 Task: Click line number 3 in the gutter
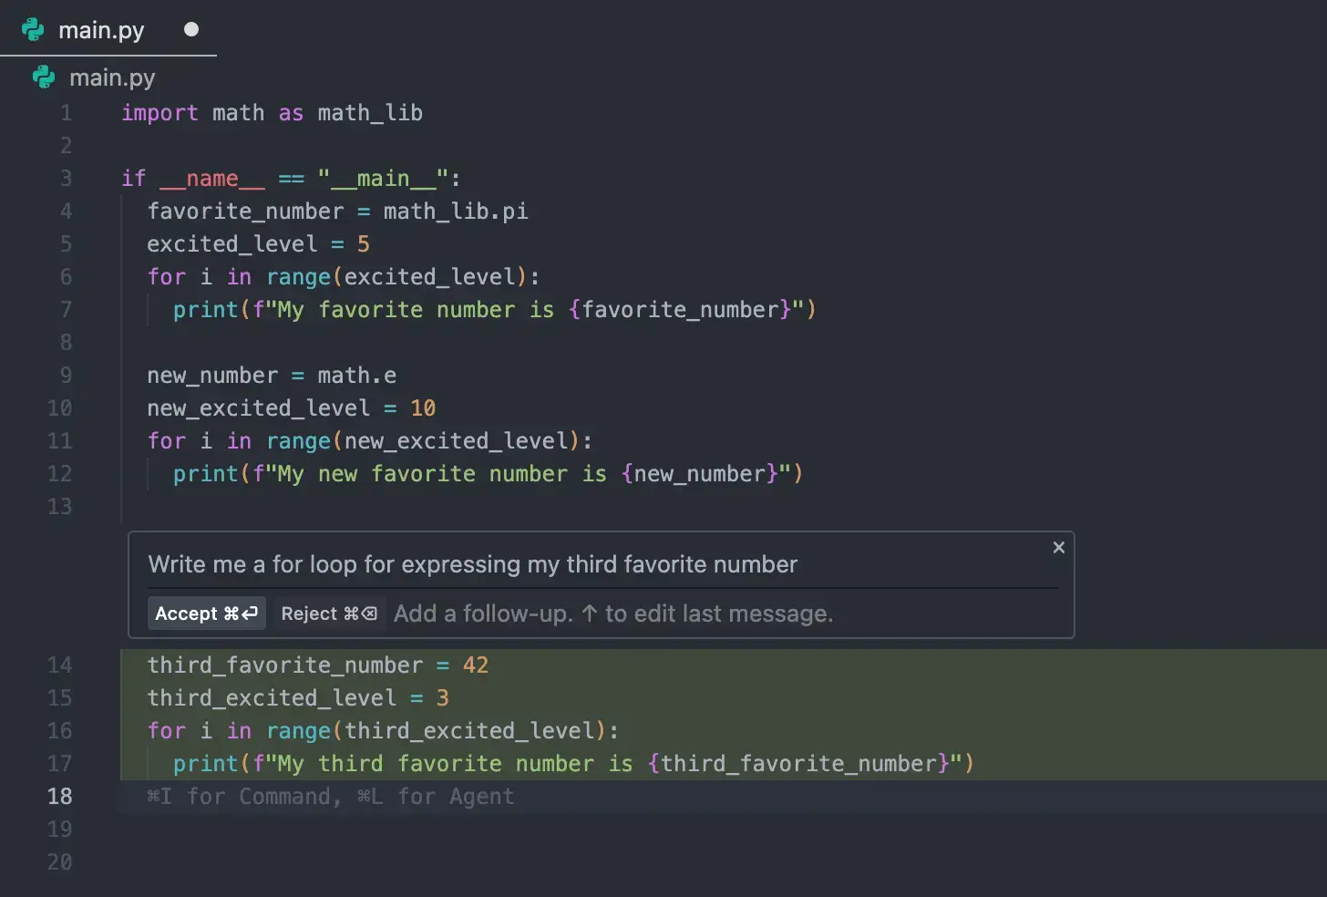coord(66,178)
